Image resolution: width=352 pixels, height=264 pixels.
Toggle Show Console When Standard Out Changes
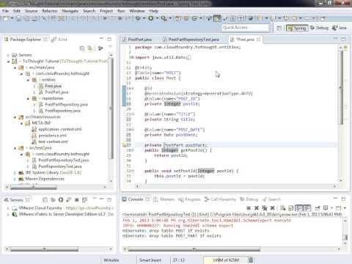point(299,208)
